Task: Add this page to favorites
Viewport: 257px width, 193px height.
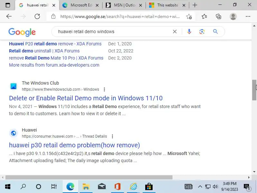Action: 189,17
